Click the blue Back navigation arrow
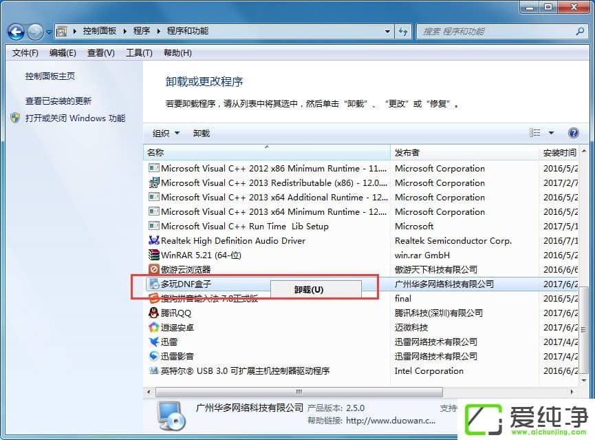The height and width of the screenshot is (440, 595). pyautogui.click(x=17, y=32)
